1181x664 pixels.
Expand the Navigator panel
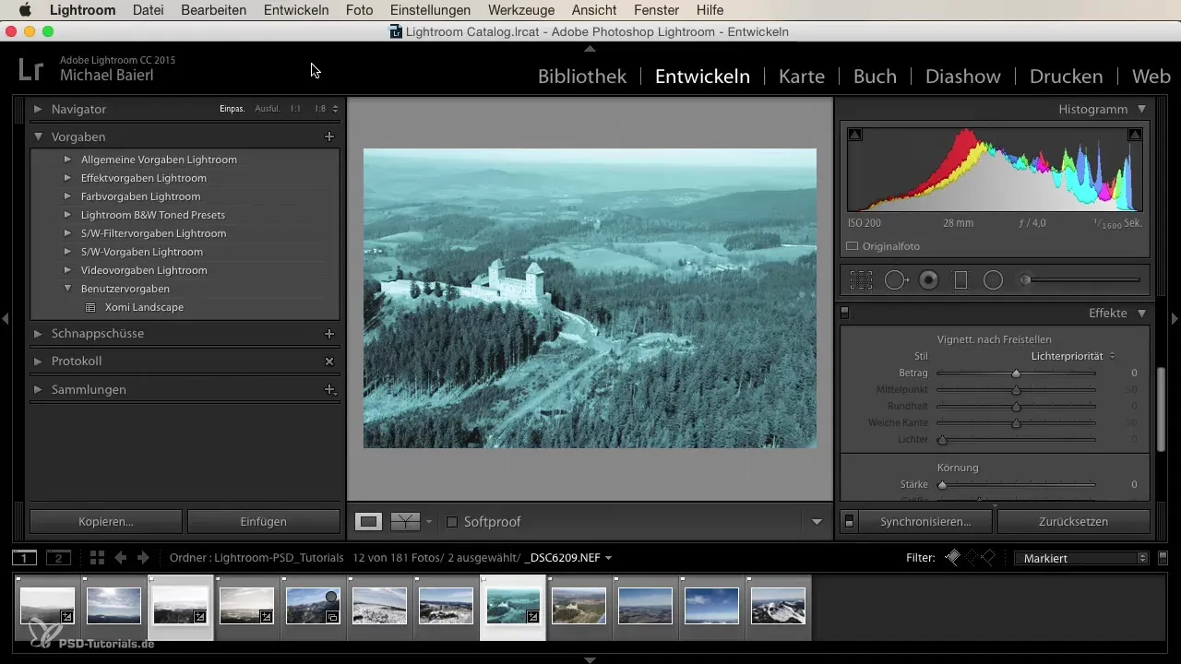pos(38,109)
